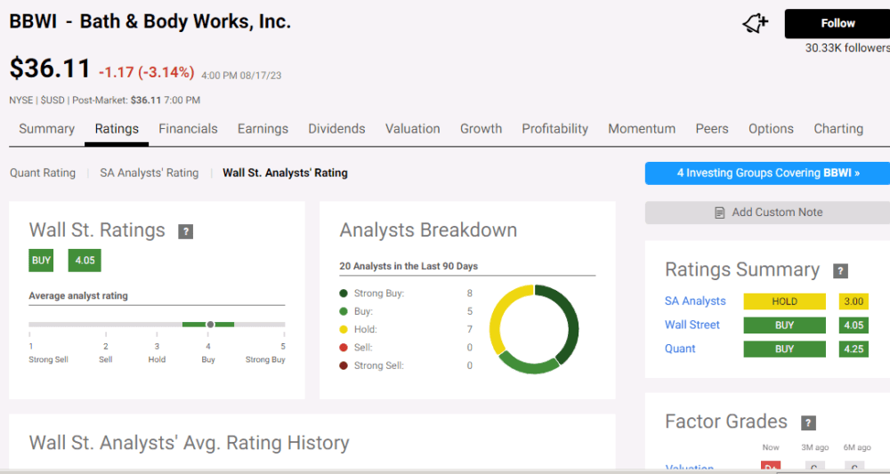Open the Quant link in Ratings Summary
Image resolution: width=890 pixels, height=474 pixels.
680,349
